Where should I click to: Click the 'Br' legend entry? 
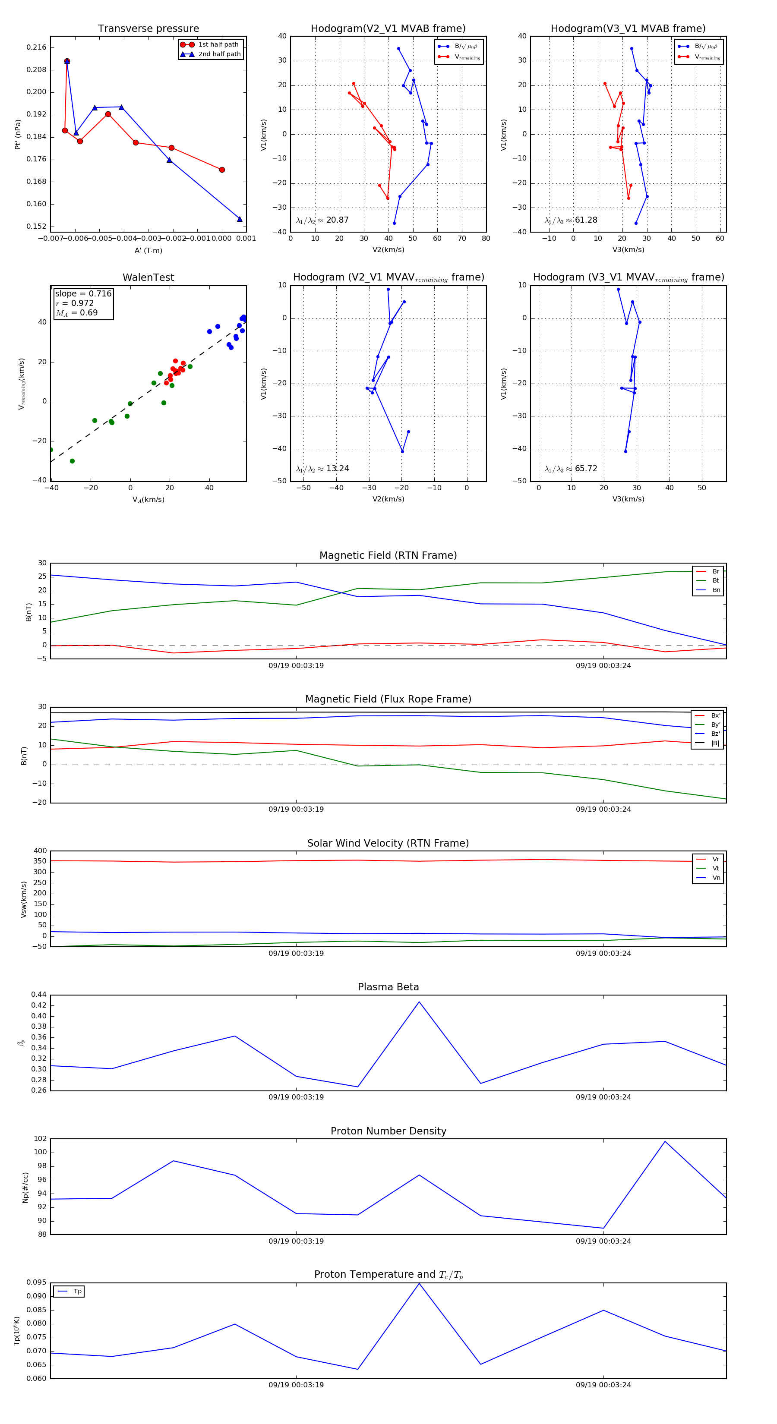pos(708,572)
